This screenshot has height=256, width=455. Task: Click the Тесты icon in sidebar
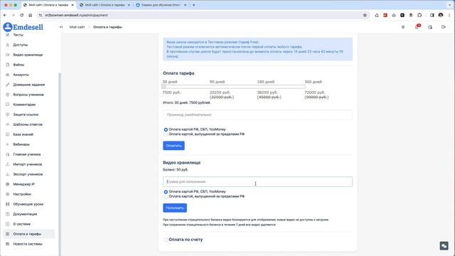pyautogui.click(x=8, y=35)
